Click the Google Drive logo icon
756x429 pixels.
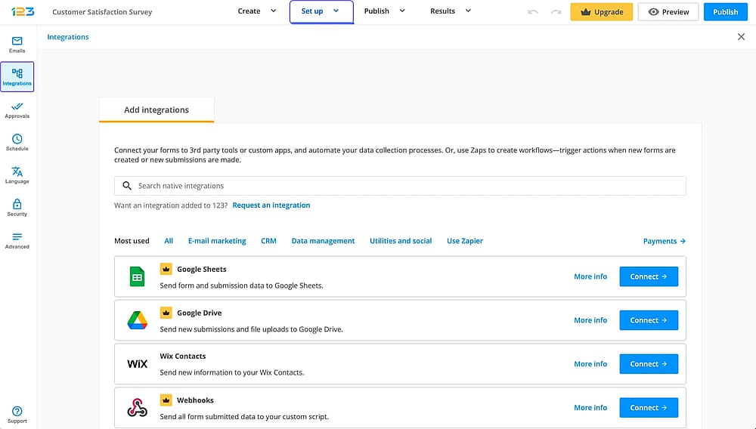click(137, 320)
